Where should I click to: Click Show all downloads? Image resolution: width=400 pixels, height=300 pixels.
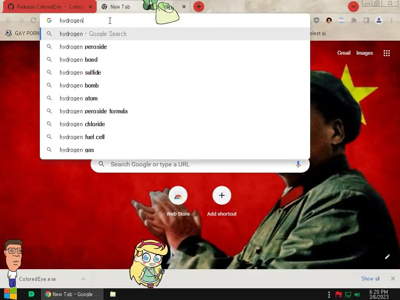tap(370, 279)
